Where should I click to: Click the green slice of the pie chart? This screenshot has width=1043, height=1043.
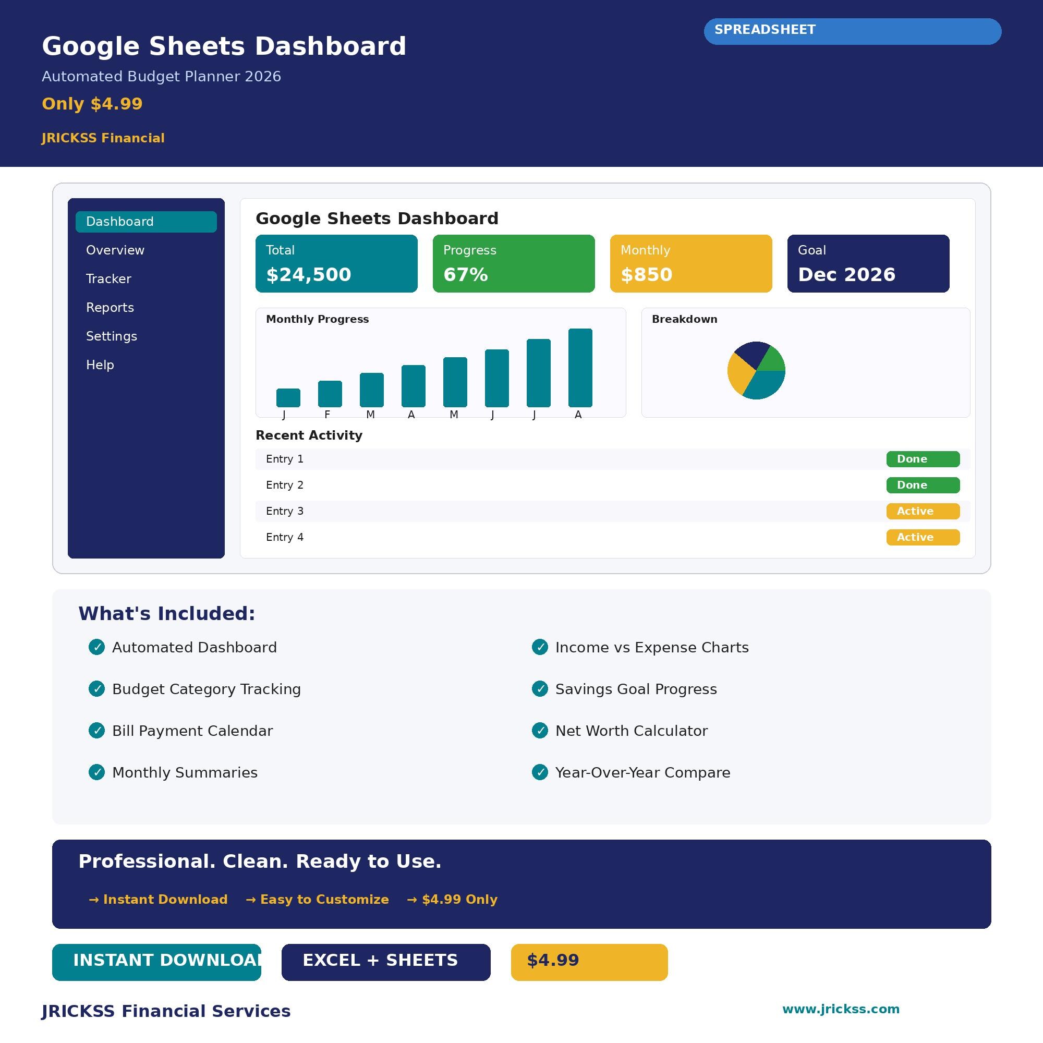click(x=773, y=361)
